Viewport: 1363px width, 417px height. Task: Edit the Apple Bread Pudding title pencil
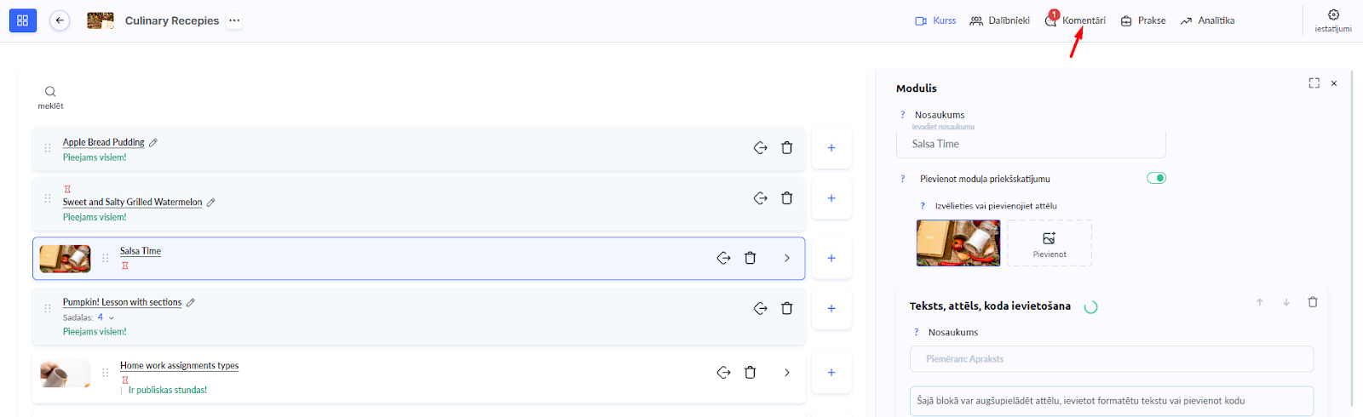pos(153,143)
